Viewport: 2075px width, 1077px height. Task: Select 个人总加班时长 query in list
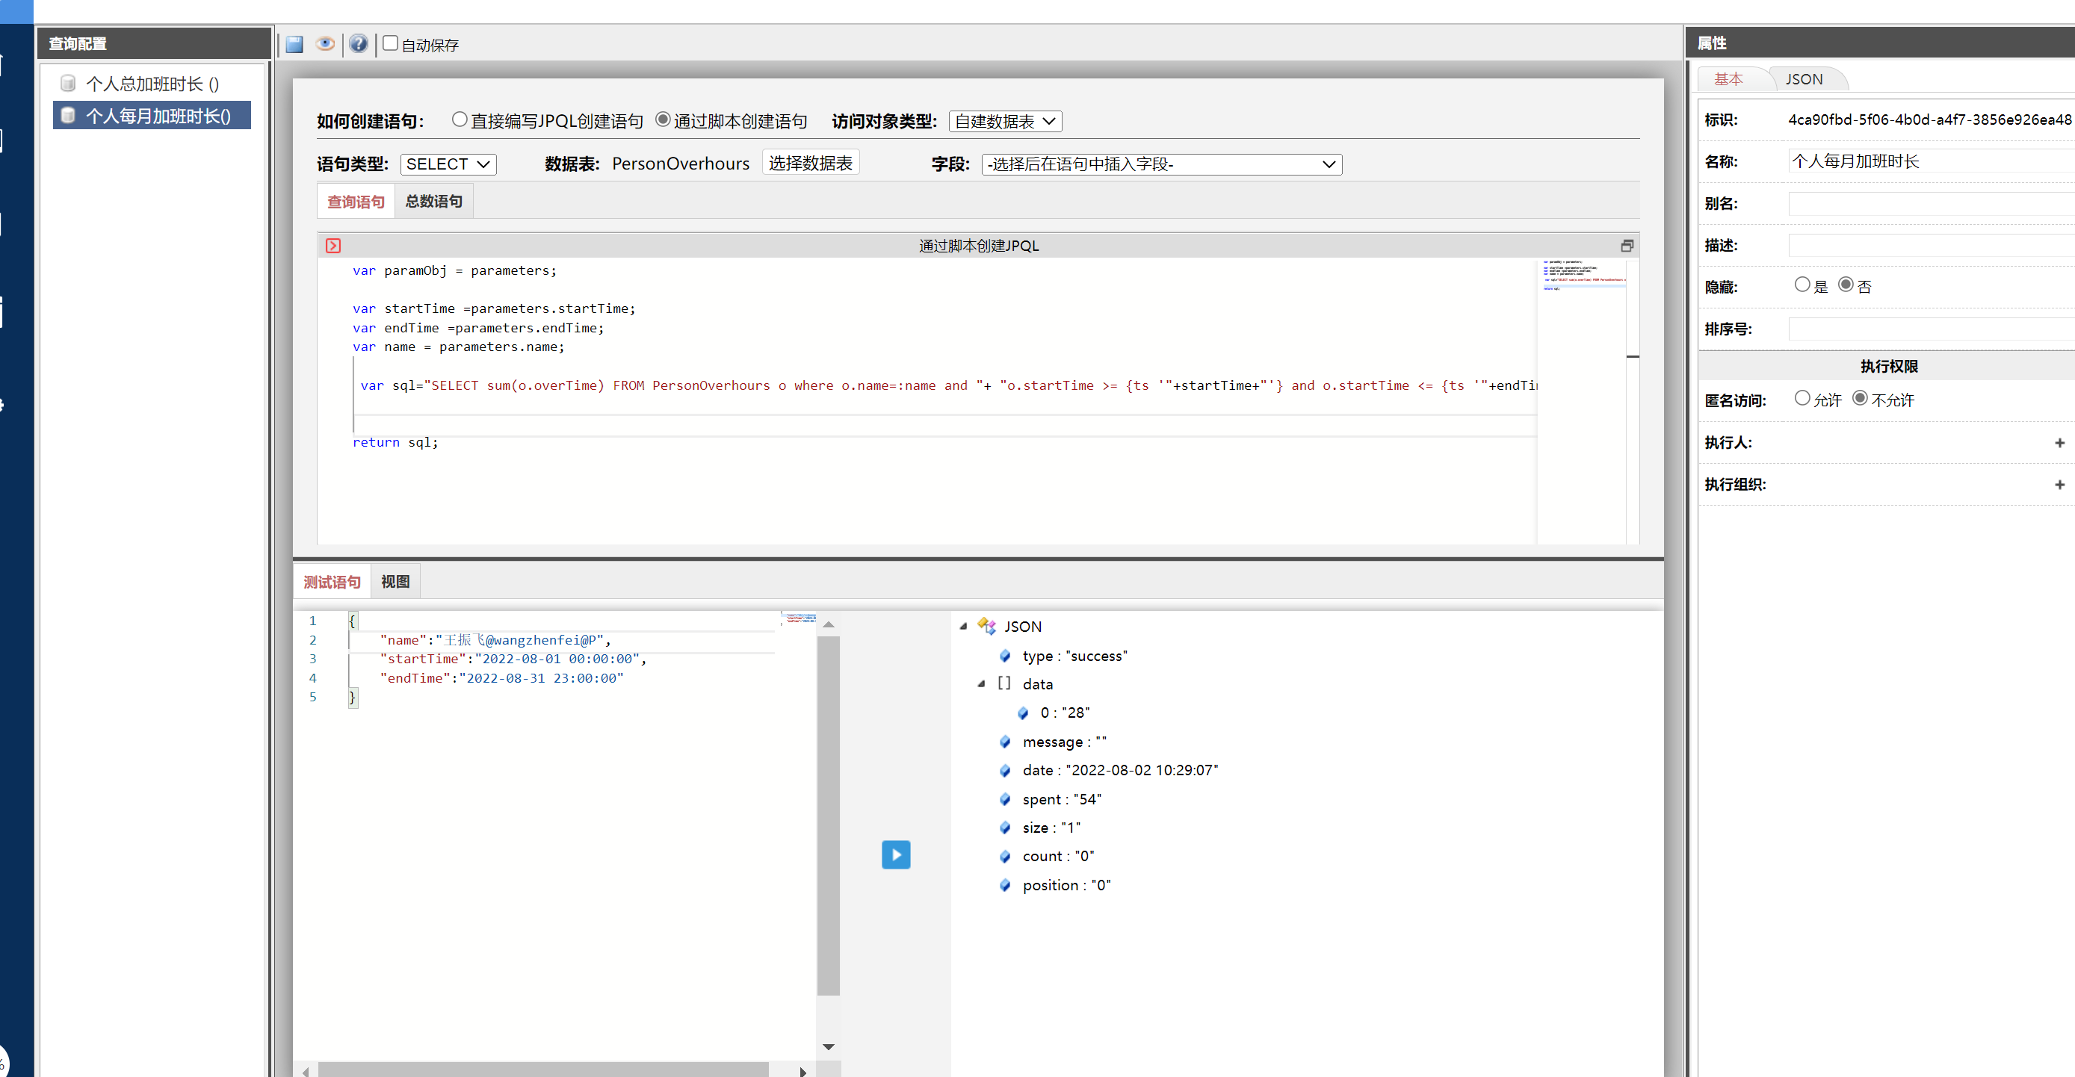click(x=152, y=84)
